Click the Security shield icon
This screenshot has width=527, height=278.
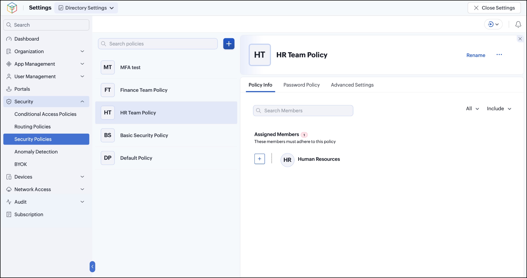click(9, 101)
